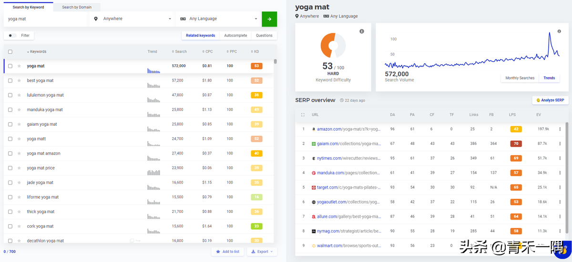Image resolution: width=572 pixels, height=262 pixels.
Task: Star the 'manduka yoga mat' keyword
Action: coord(19,110)
